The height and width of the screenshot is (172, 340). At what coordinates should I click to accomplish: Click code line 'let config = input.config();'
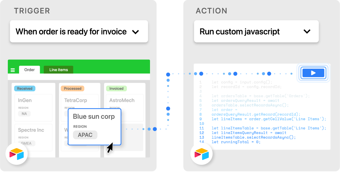pyautogui.click(x=242, y=82)
